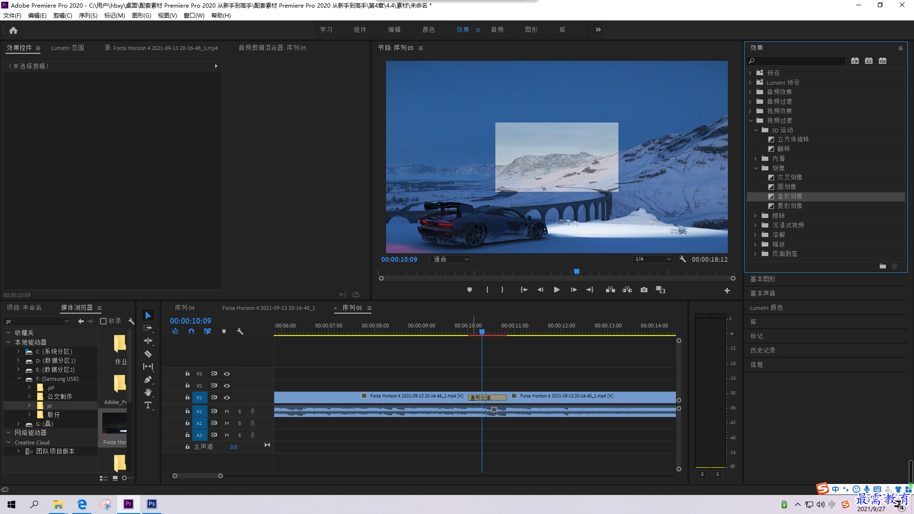Select the Razor tool

(148, 354)
